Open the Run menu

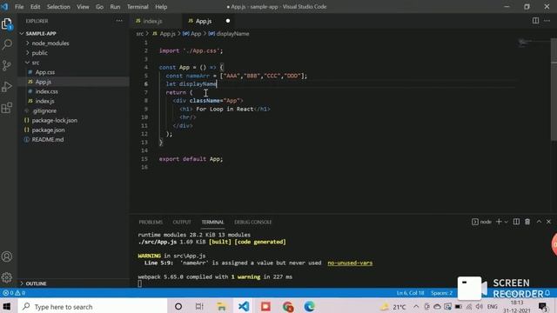[115, 7]
